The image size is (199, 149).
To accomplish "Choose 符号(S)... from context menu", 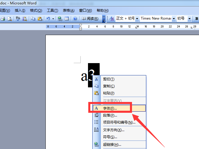I will pos(119,137).
